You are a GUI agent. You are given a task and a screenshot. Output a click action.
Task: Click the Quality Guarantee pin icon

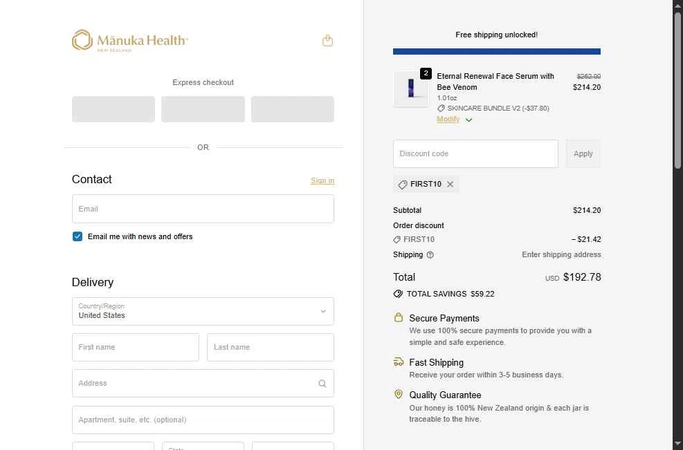point(398,394)
